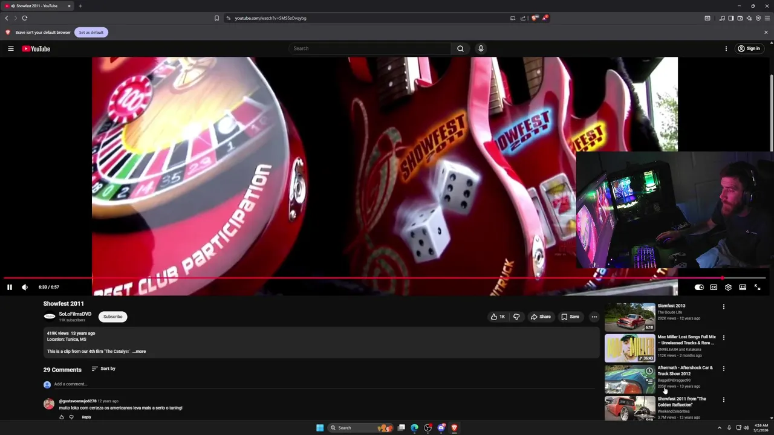Seek on the red video progress bar
Image resolution: width=774 pixels, height=435 pixels.
click(x=385, y=278)
